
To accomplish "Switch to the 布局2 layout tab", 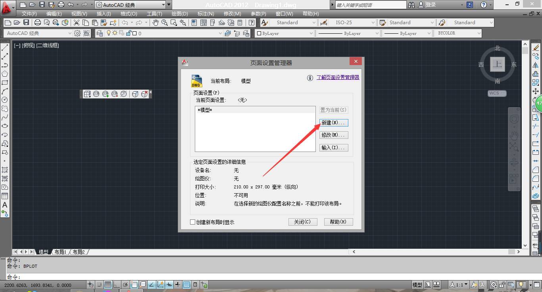I will [x=79, y=252].
